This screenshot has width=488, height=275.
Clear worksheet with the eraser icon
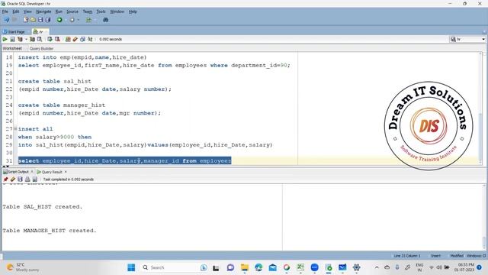pyautogui.click(x=75, y=39)
